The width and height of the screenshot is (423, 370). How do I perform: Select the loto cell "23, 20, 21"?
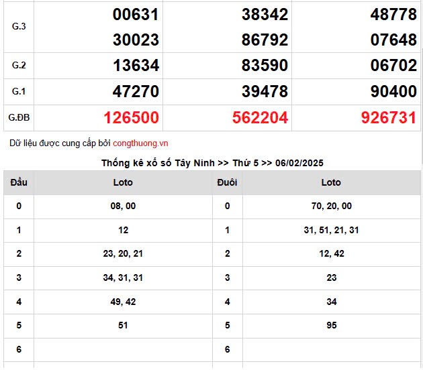tap(123, 253)
